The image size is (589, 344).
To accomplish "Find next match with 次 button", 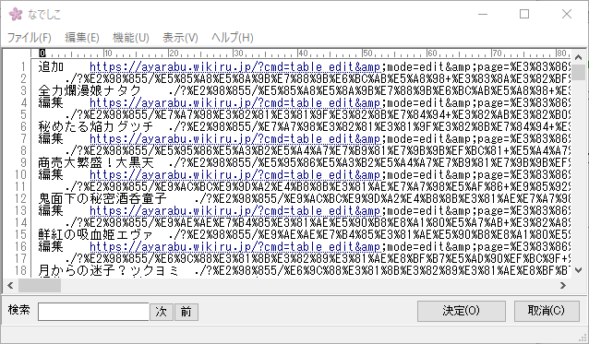I will 162,312.
